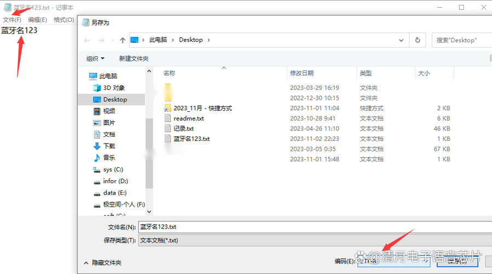Select the 记录.txt file icon
This screenshot has width=492, height=274.
click(168, 129)
